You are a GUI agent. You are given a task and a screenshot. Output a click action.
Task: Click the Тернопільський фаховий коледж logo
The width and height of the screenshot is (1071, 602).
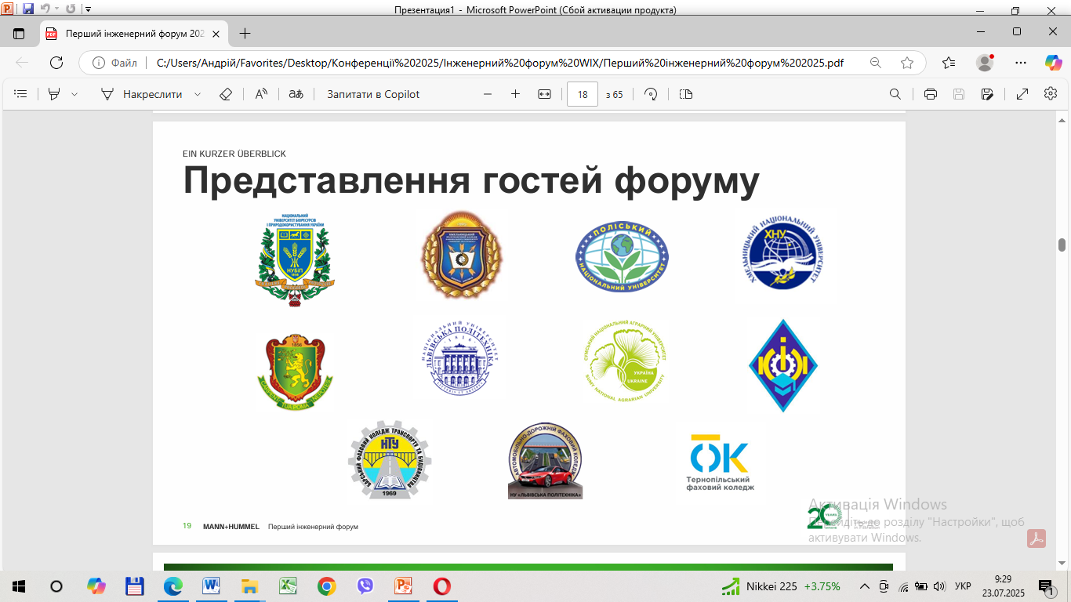(x=720, y=462)
